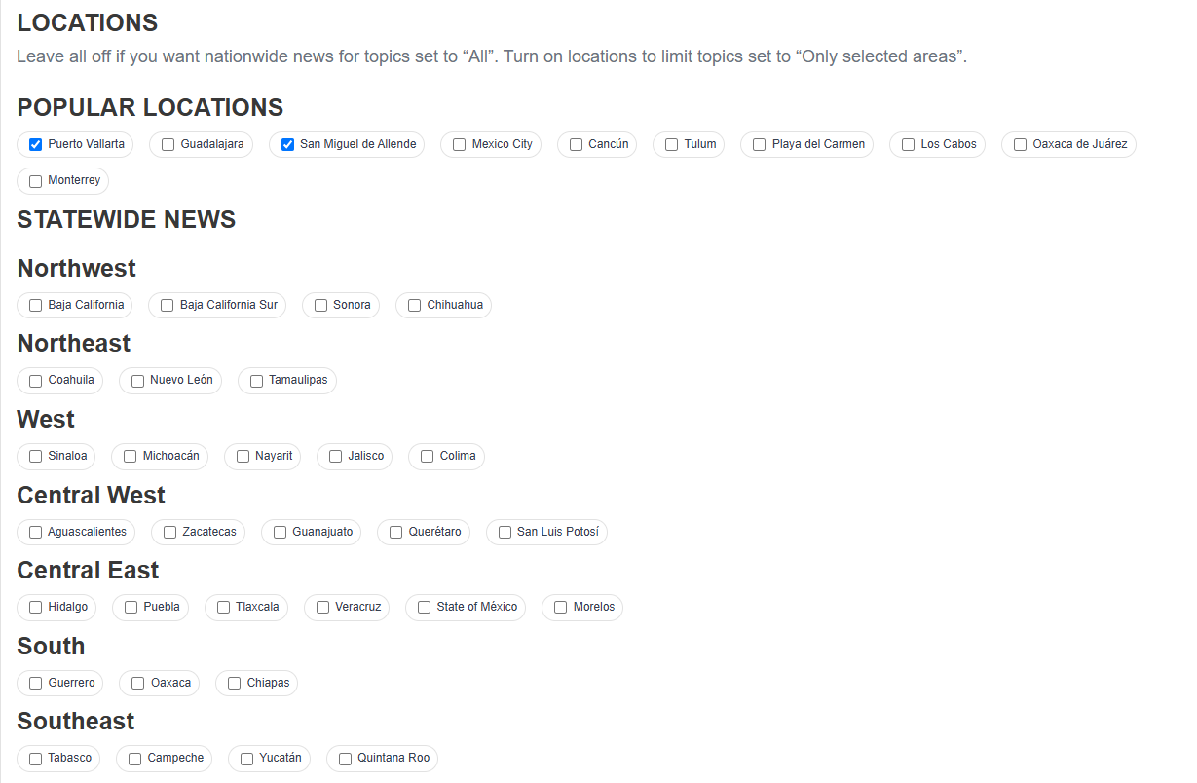The image size is (1197, 783).
Task: Turn on State of México news
Action: click(425, 608)
